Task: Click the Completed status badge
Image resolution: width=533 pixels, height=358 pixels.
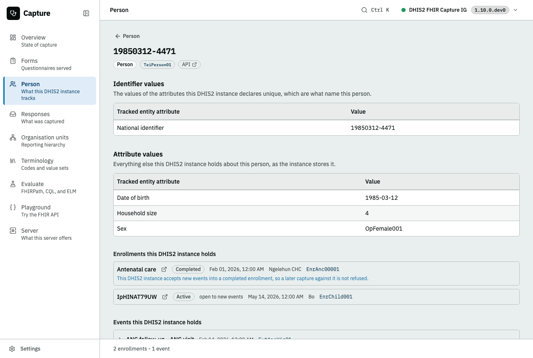Action: point(188,269)
